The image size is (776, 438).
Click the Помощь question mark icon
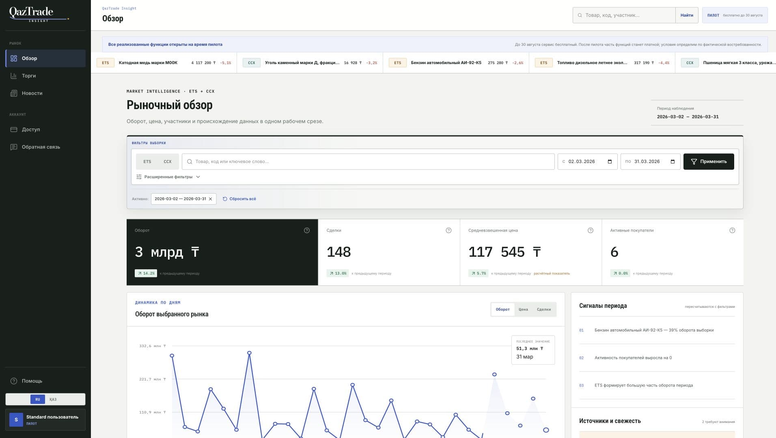point(14,381)
